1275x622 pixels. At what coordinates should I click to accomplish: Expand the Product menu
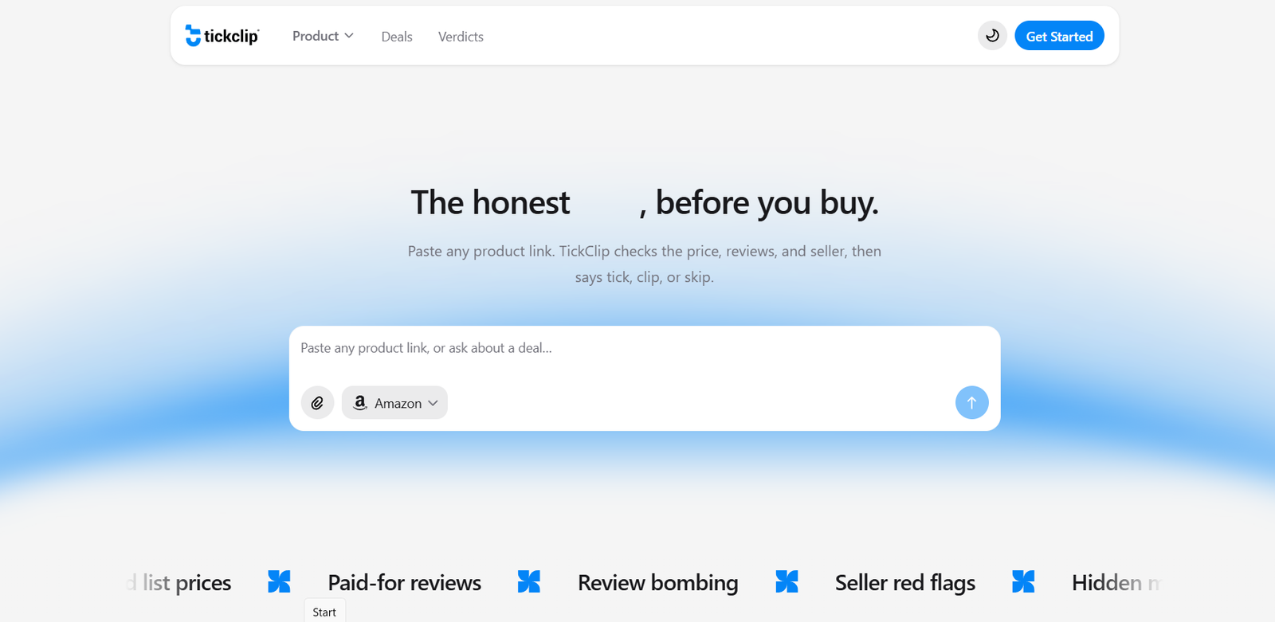click(323, 36)
